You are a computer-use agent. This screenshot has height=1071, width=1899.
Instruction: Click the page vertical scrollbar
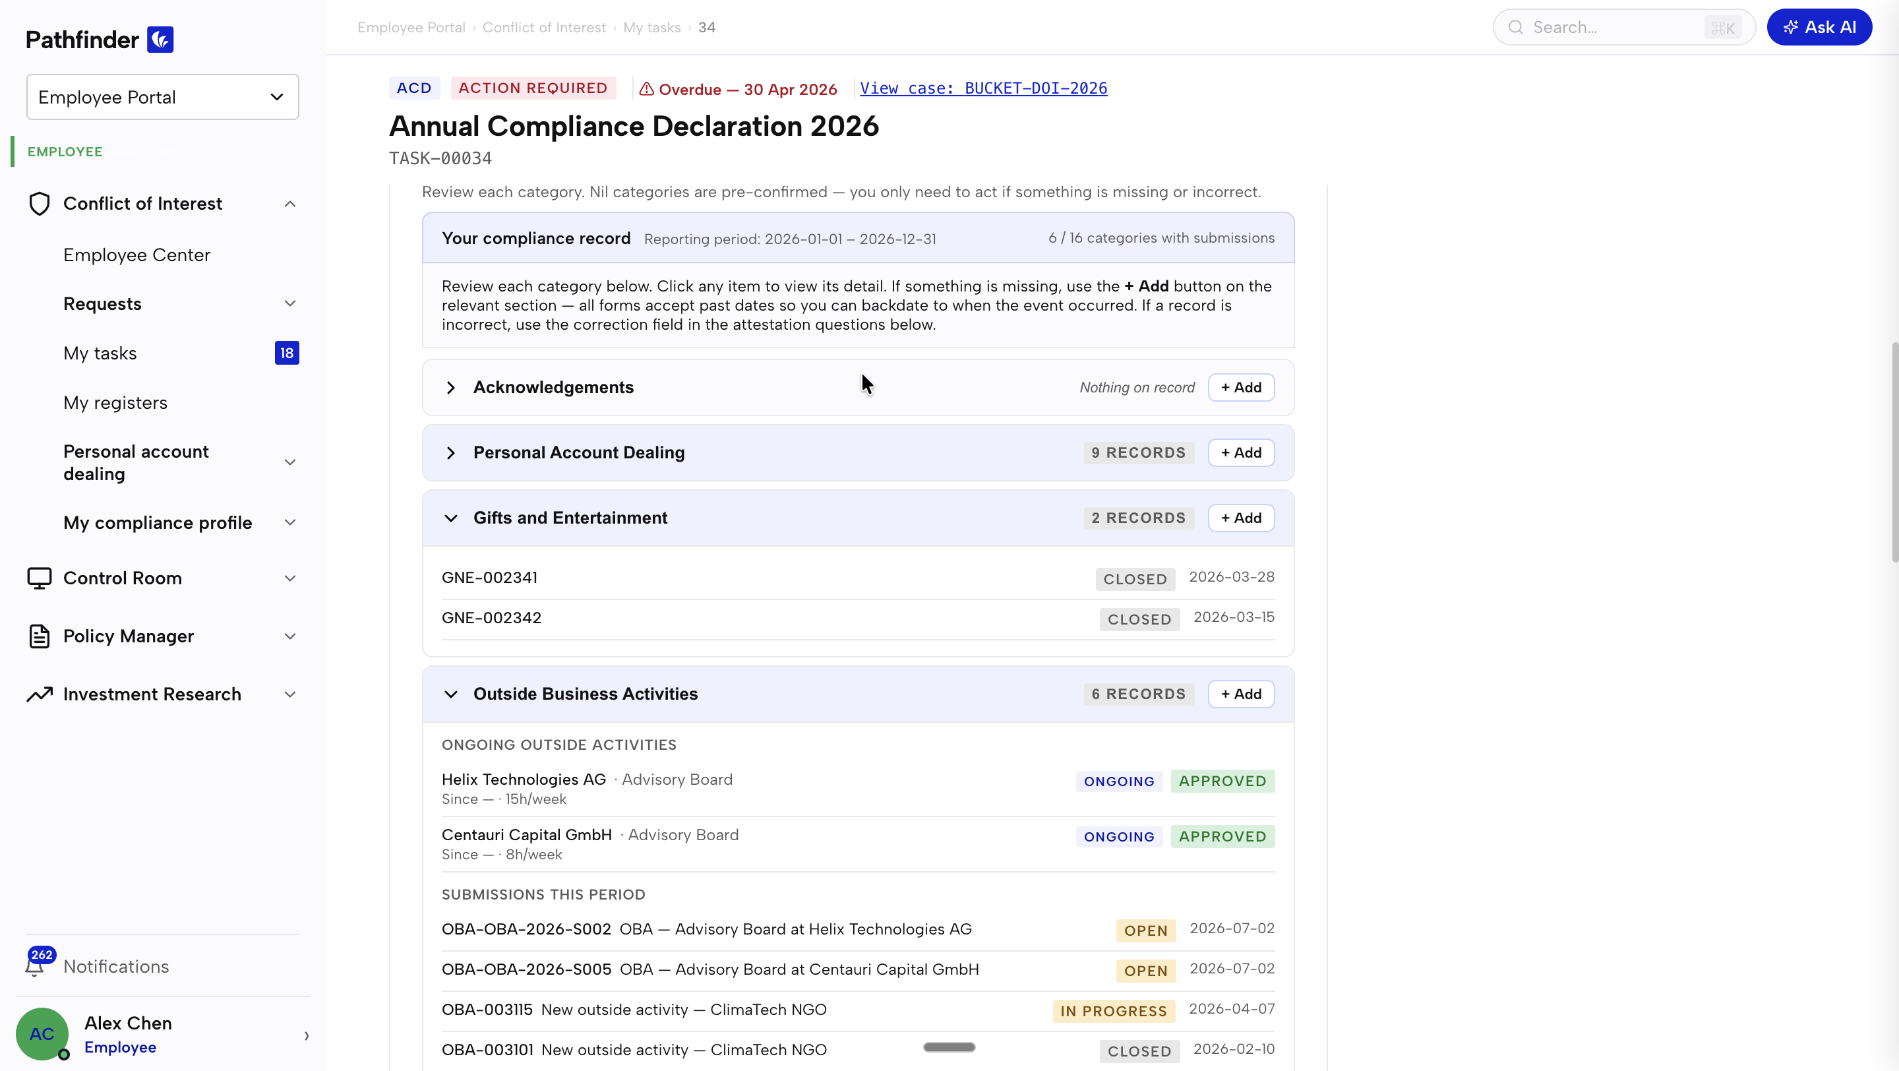(x=1894, y=451)
